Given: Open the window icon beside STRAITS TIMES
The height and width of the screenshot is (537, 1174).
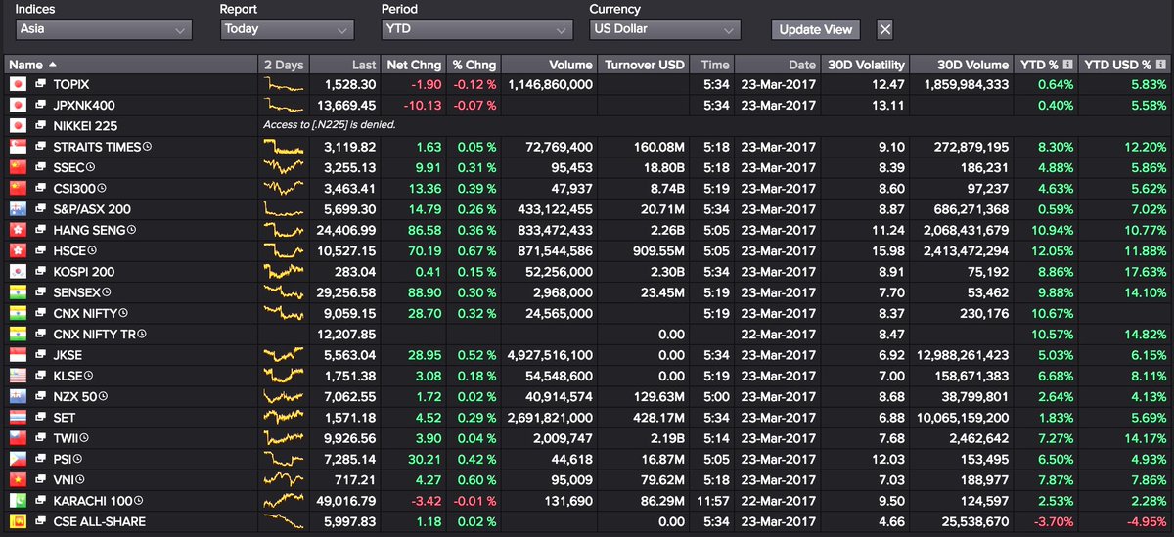Looking at the screenshot, I should pos(41,147).
